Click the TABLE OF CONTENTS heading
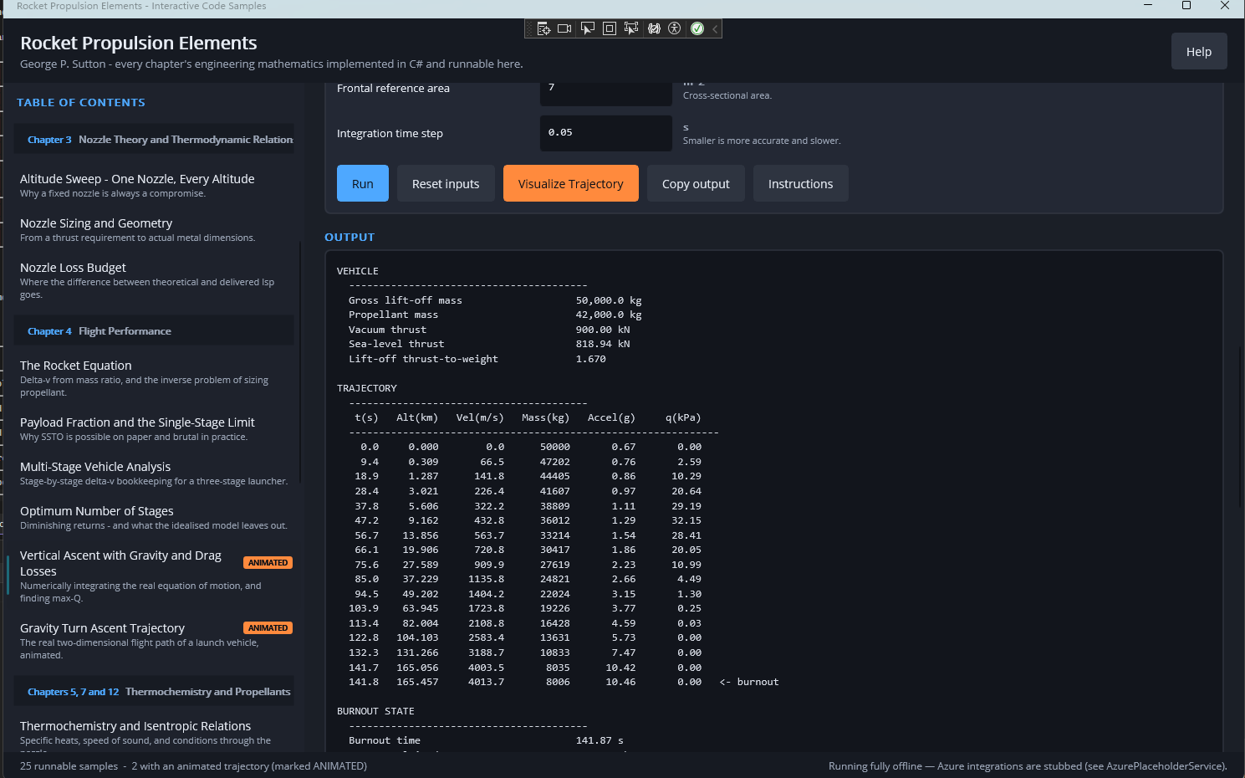 [81, 102]
